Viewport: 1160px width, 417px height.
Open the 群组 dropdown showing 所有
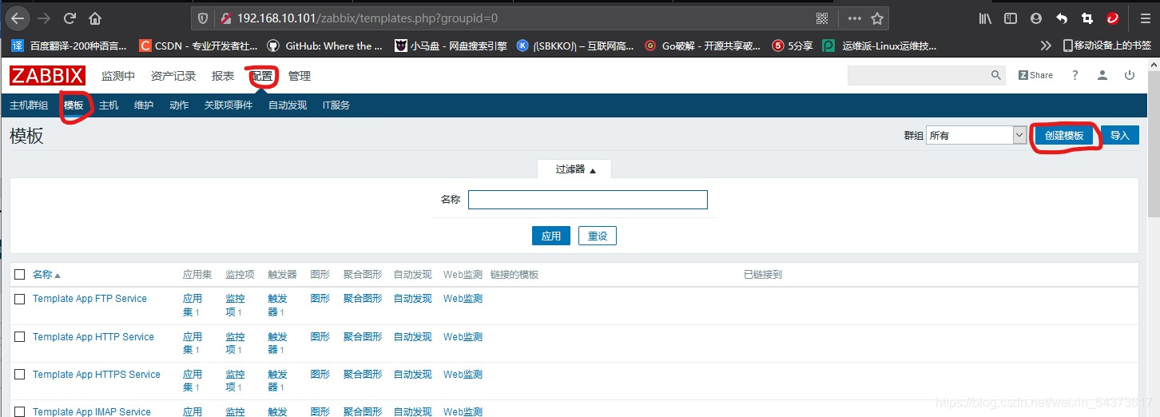(975, 136)
